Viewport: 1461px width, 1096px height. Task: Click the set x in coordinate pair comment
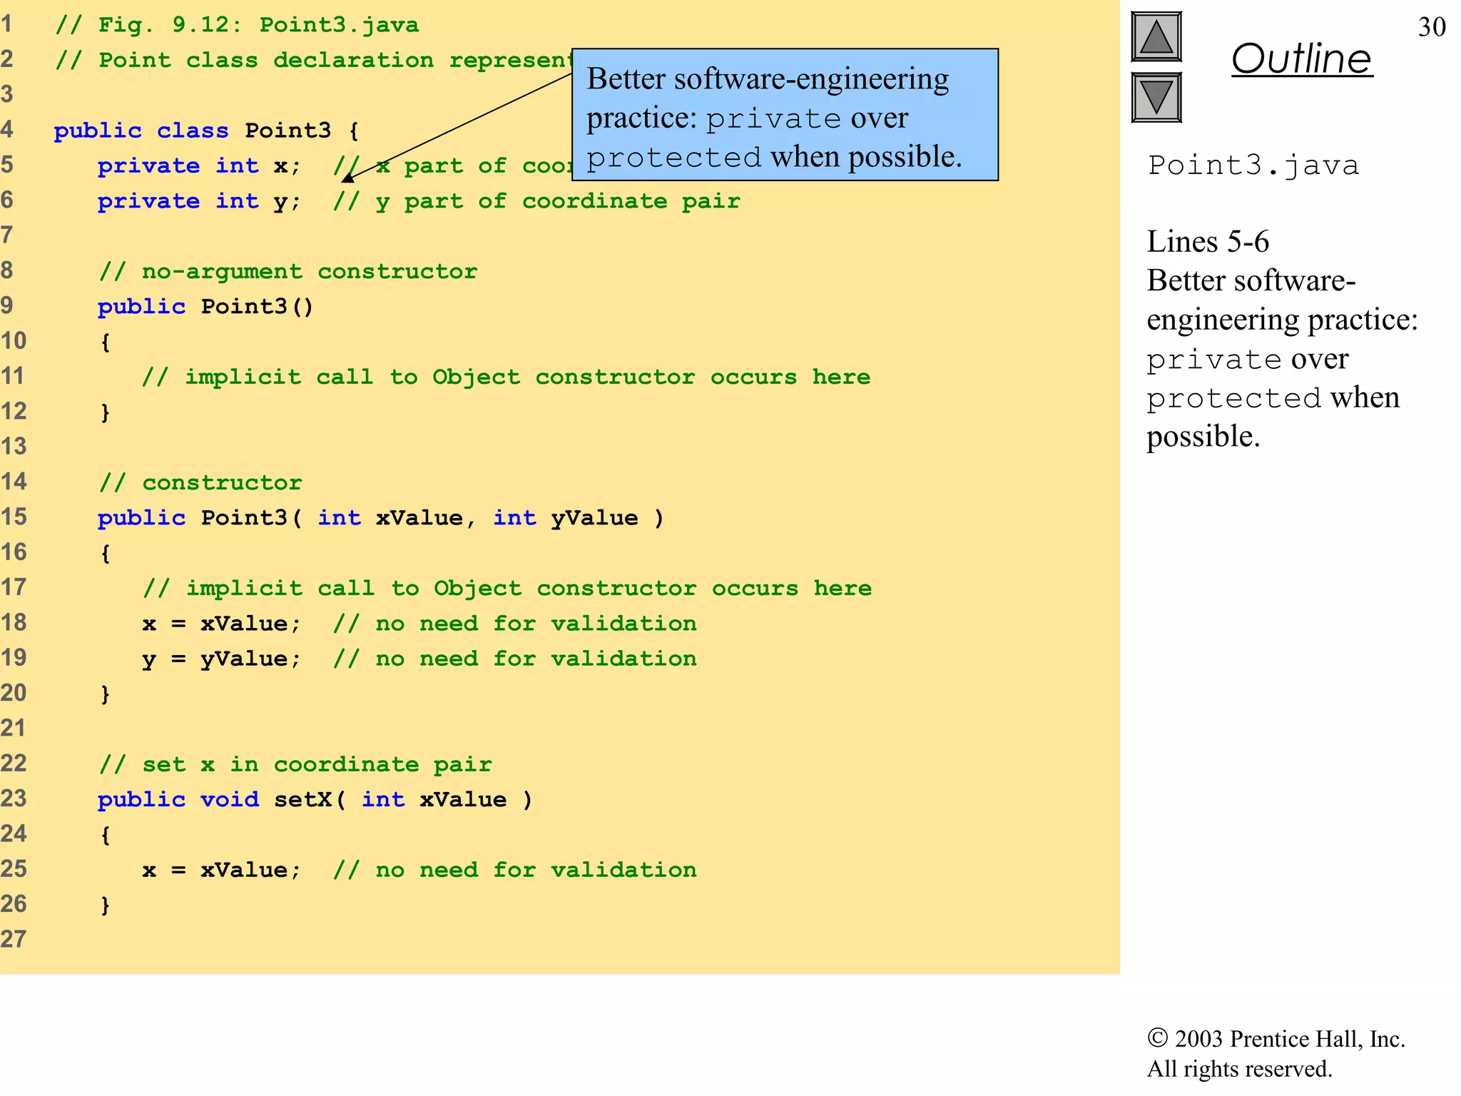coord(295,765)
